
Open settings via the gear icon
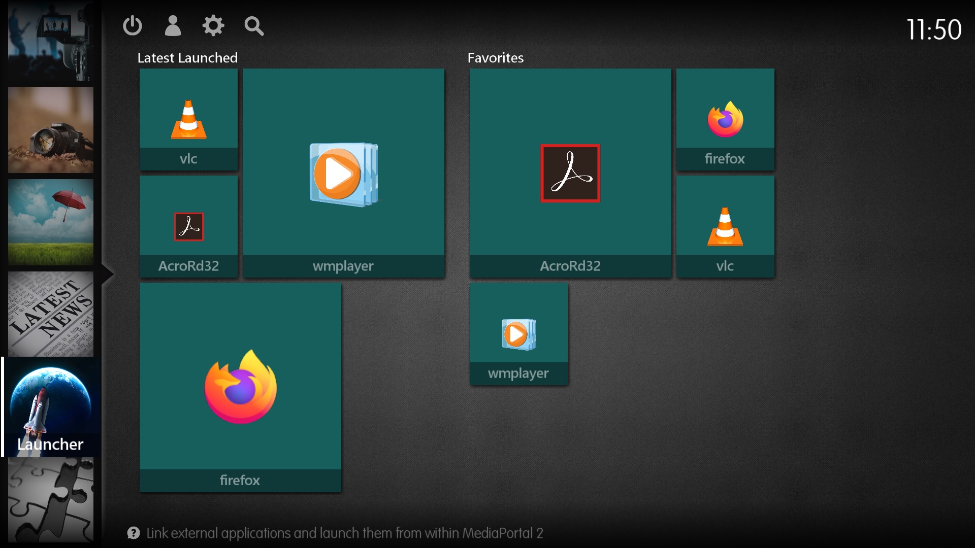tap(213, 25)
